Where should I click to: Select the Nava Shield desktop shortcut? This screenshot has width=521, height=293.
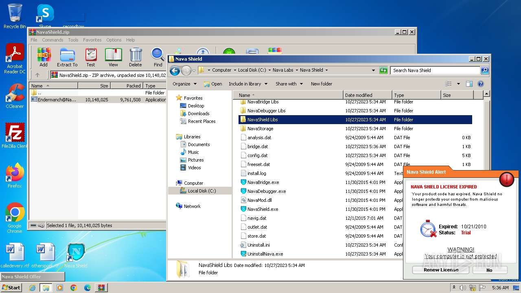tap(76, 256)
